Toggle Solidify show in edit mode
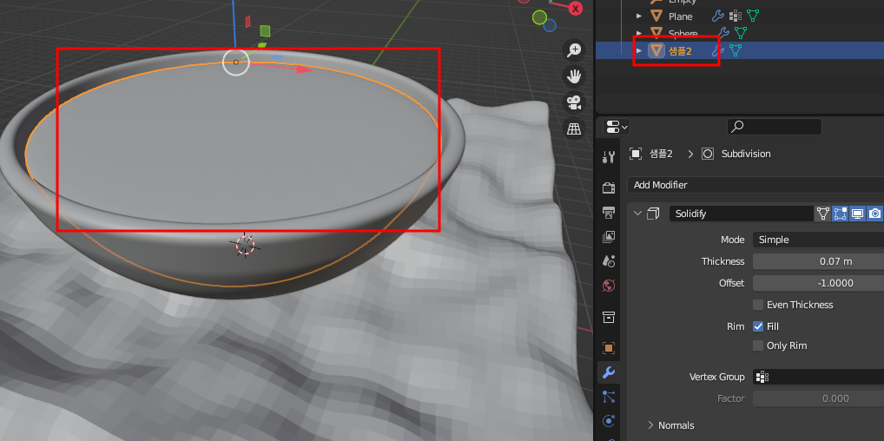Image resolution: width=884 pixels, height=441 pixels. click(x=840, y=214)
